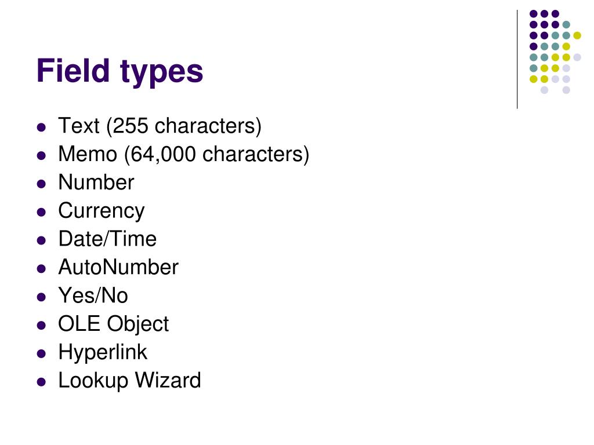Screen dimensions: 594x445
Task: Click the top-left purple dot in decoration
Action: [x=534, y=14]
